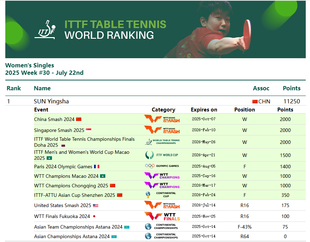Click the Olympic Games rings category logo
The image size is (310, 242).
pyautogui.click(x=162, y=166)
